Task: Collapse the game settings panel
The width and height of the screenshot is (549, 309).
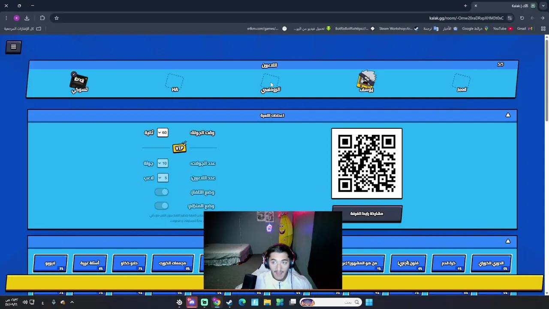Action: tap(508, 115)
